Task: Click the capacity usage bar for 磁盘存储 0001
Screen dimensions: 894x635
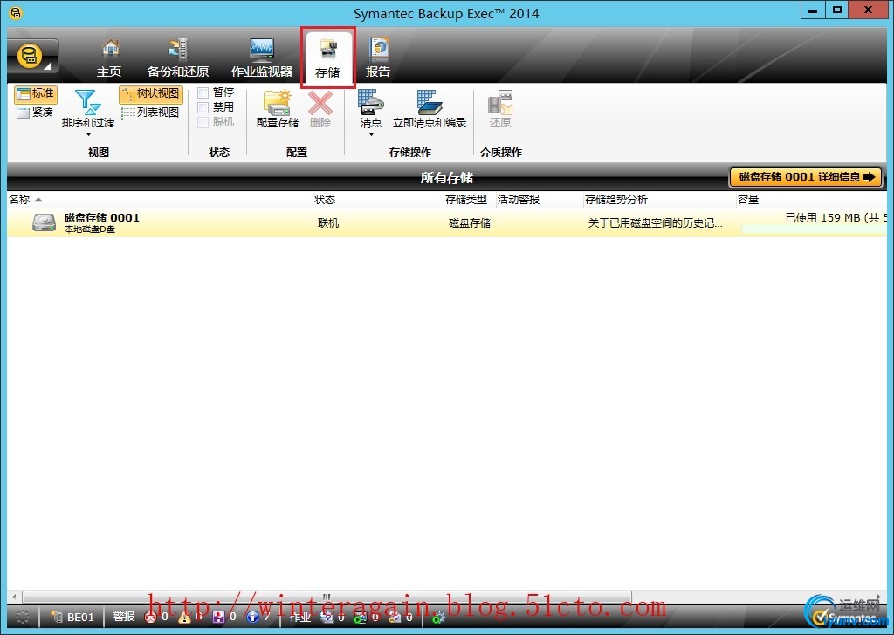Action: point(814,229)
